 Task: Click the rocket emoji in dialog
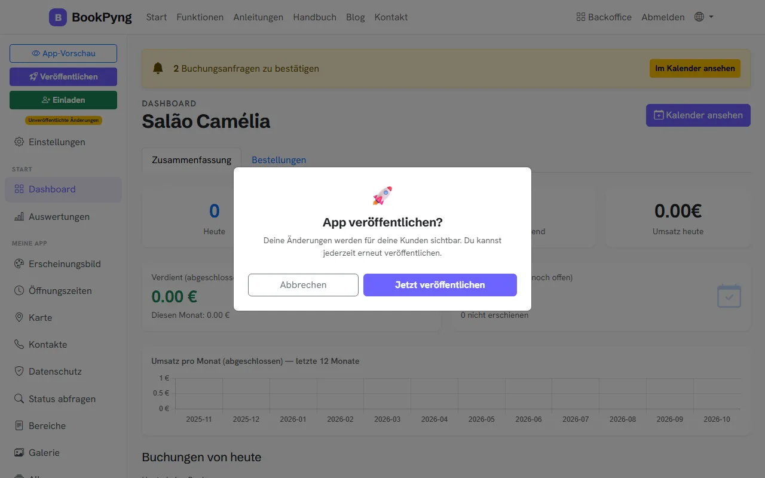[x=382, y=195]
